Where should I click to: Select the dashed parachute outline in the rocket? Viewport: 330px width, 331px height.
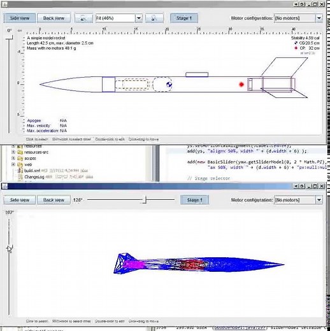pyautogui.click(x=162, y=85)
